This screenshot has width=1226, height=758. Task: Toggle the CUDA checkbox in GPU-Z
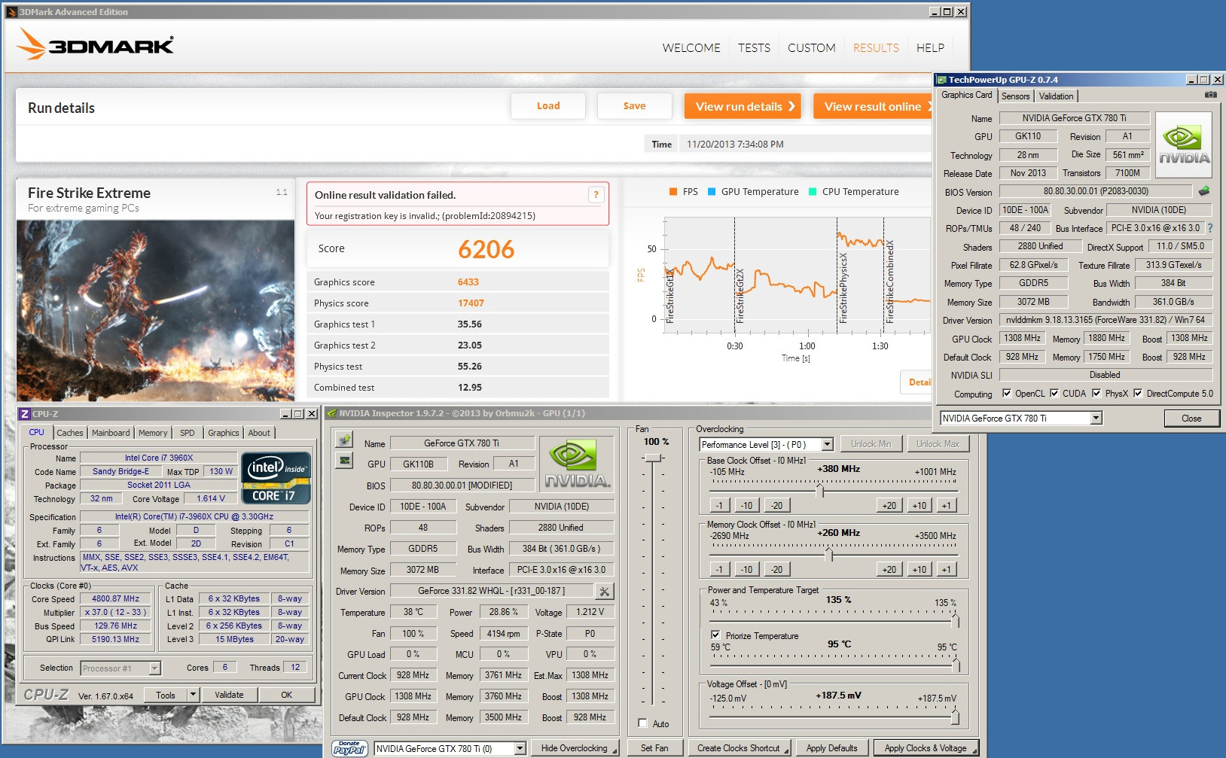[x=1054, y=393]
